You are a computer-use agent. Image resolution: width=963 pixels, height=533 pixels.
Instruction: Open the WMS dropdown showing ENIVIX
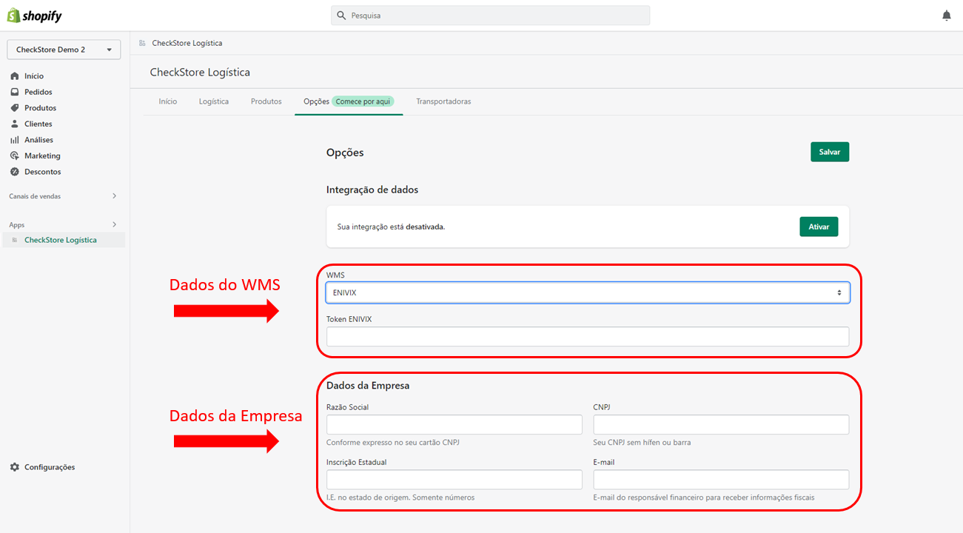point(588,292)
